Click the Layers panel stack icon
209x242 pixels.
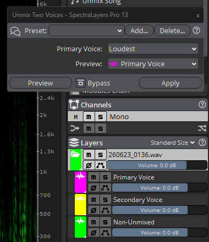[74, 143]
